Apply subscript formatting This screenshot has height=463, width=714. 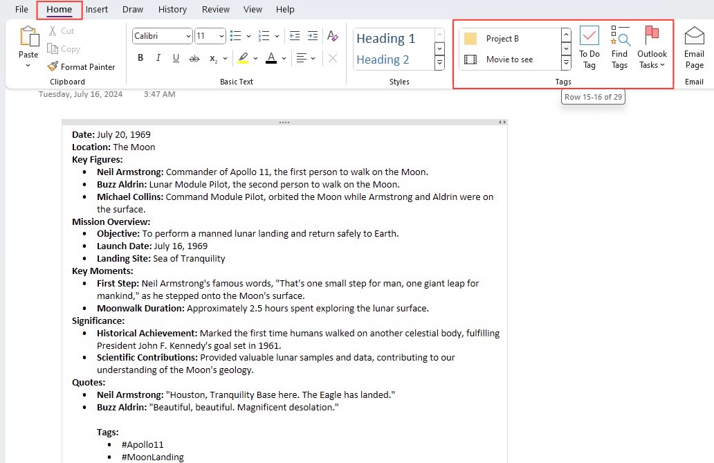(x=213, y=58)
